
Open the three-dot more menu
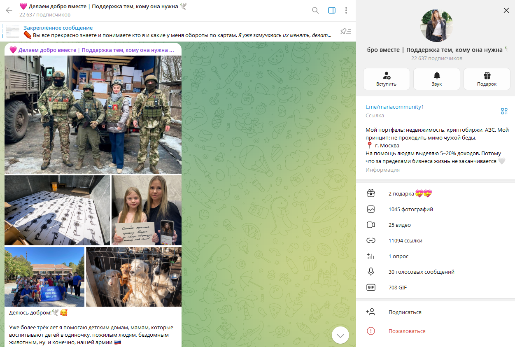point(346,11)
